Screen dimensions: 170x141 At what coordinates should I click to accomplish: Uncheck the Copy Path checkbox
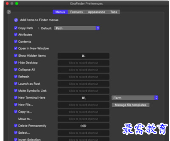click(x=16, y=28)
